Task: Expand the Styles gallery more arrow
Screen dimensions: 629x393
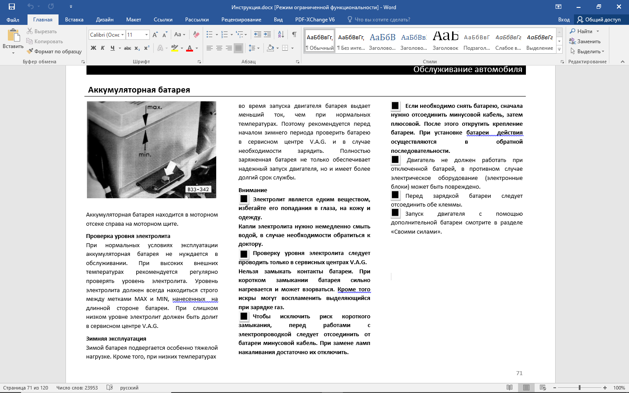Action: click(x=560, y=50)
